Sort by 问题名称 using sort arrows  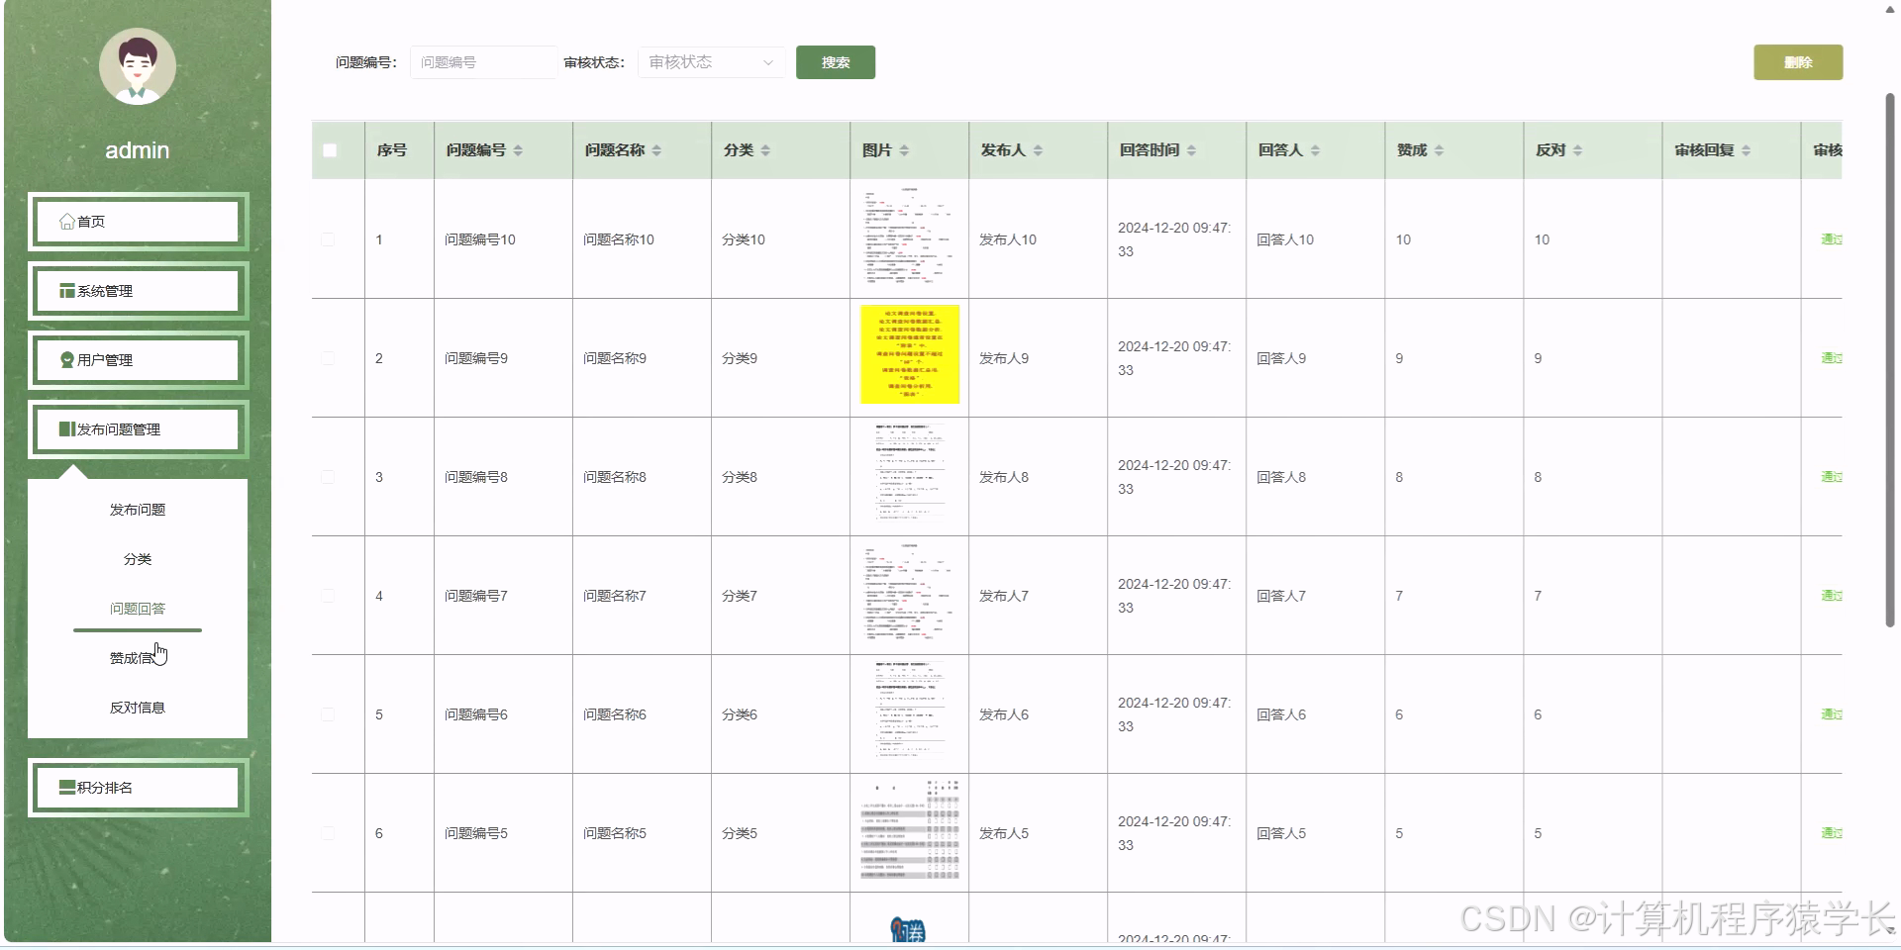click(x=656, y=150)
